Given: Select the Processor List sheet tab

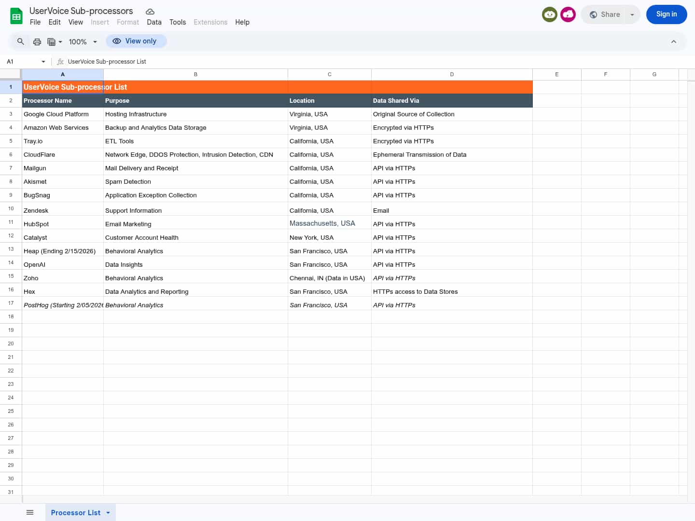Looking at the screenshot, I should pyautogui.click(x=76, y=512).
